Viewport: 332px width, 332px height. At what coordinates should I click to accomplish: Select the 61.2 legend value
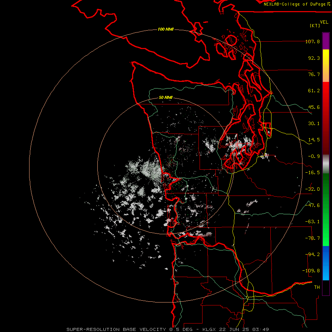click(x=314, y=91)
